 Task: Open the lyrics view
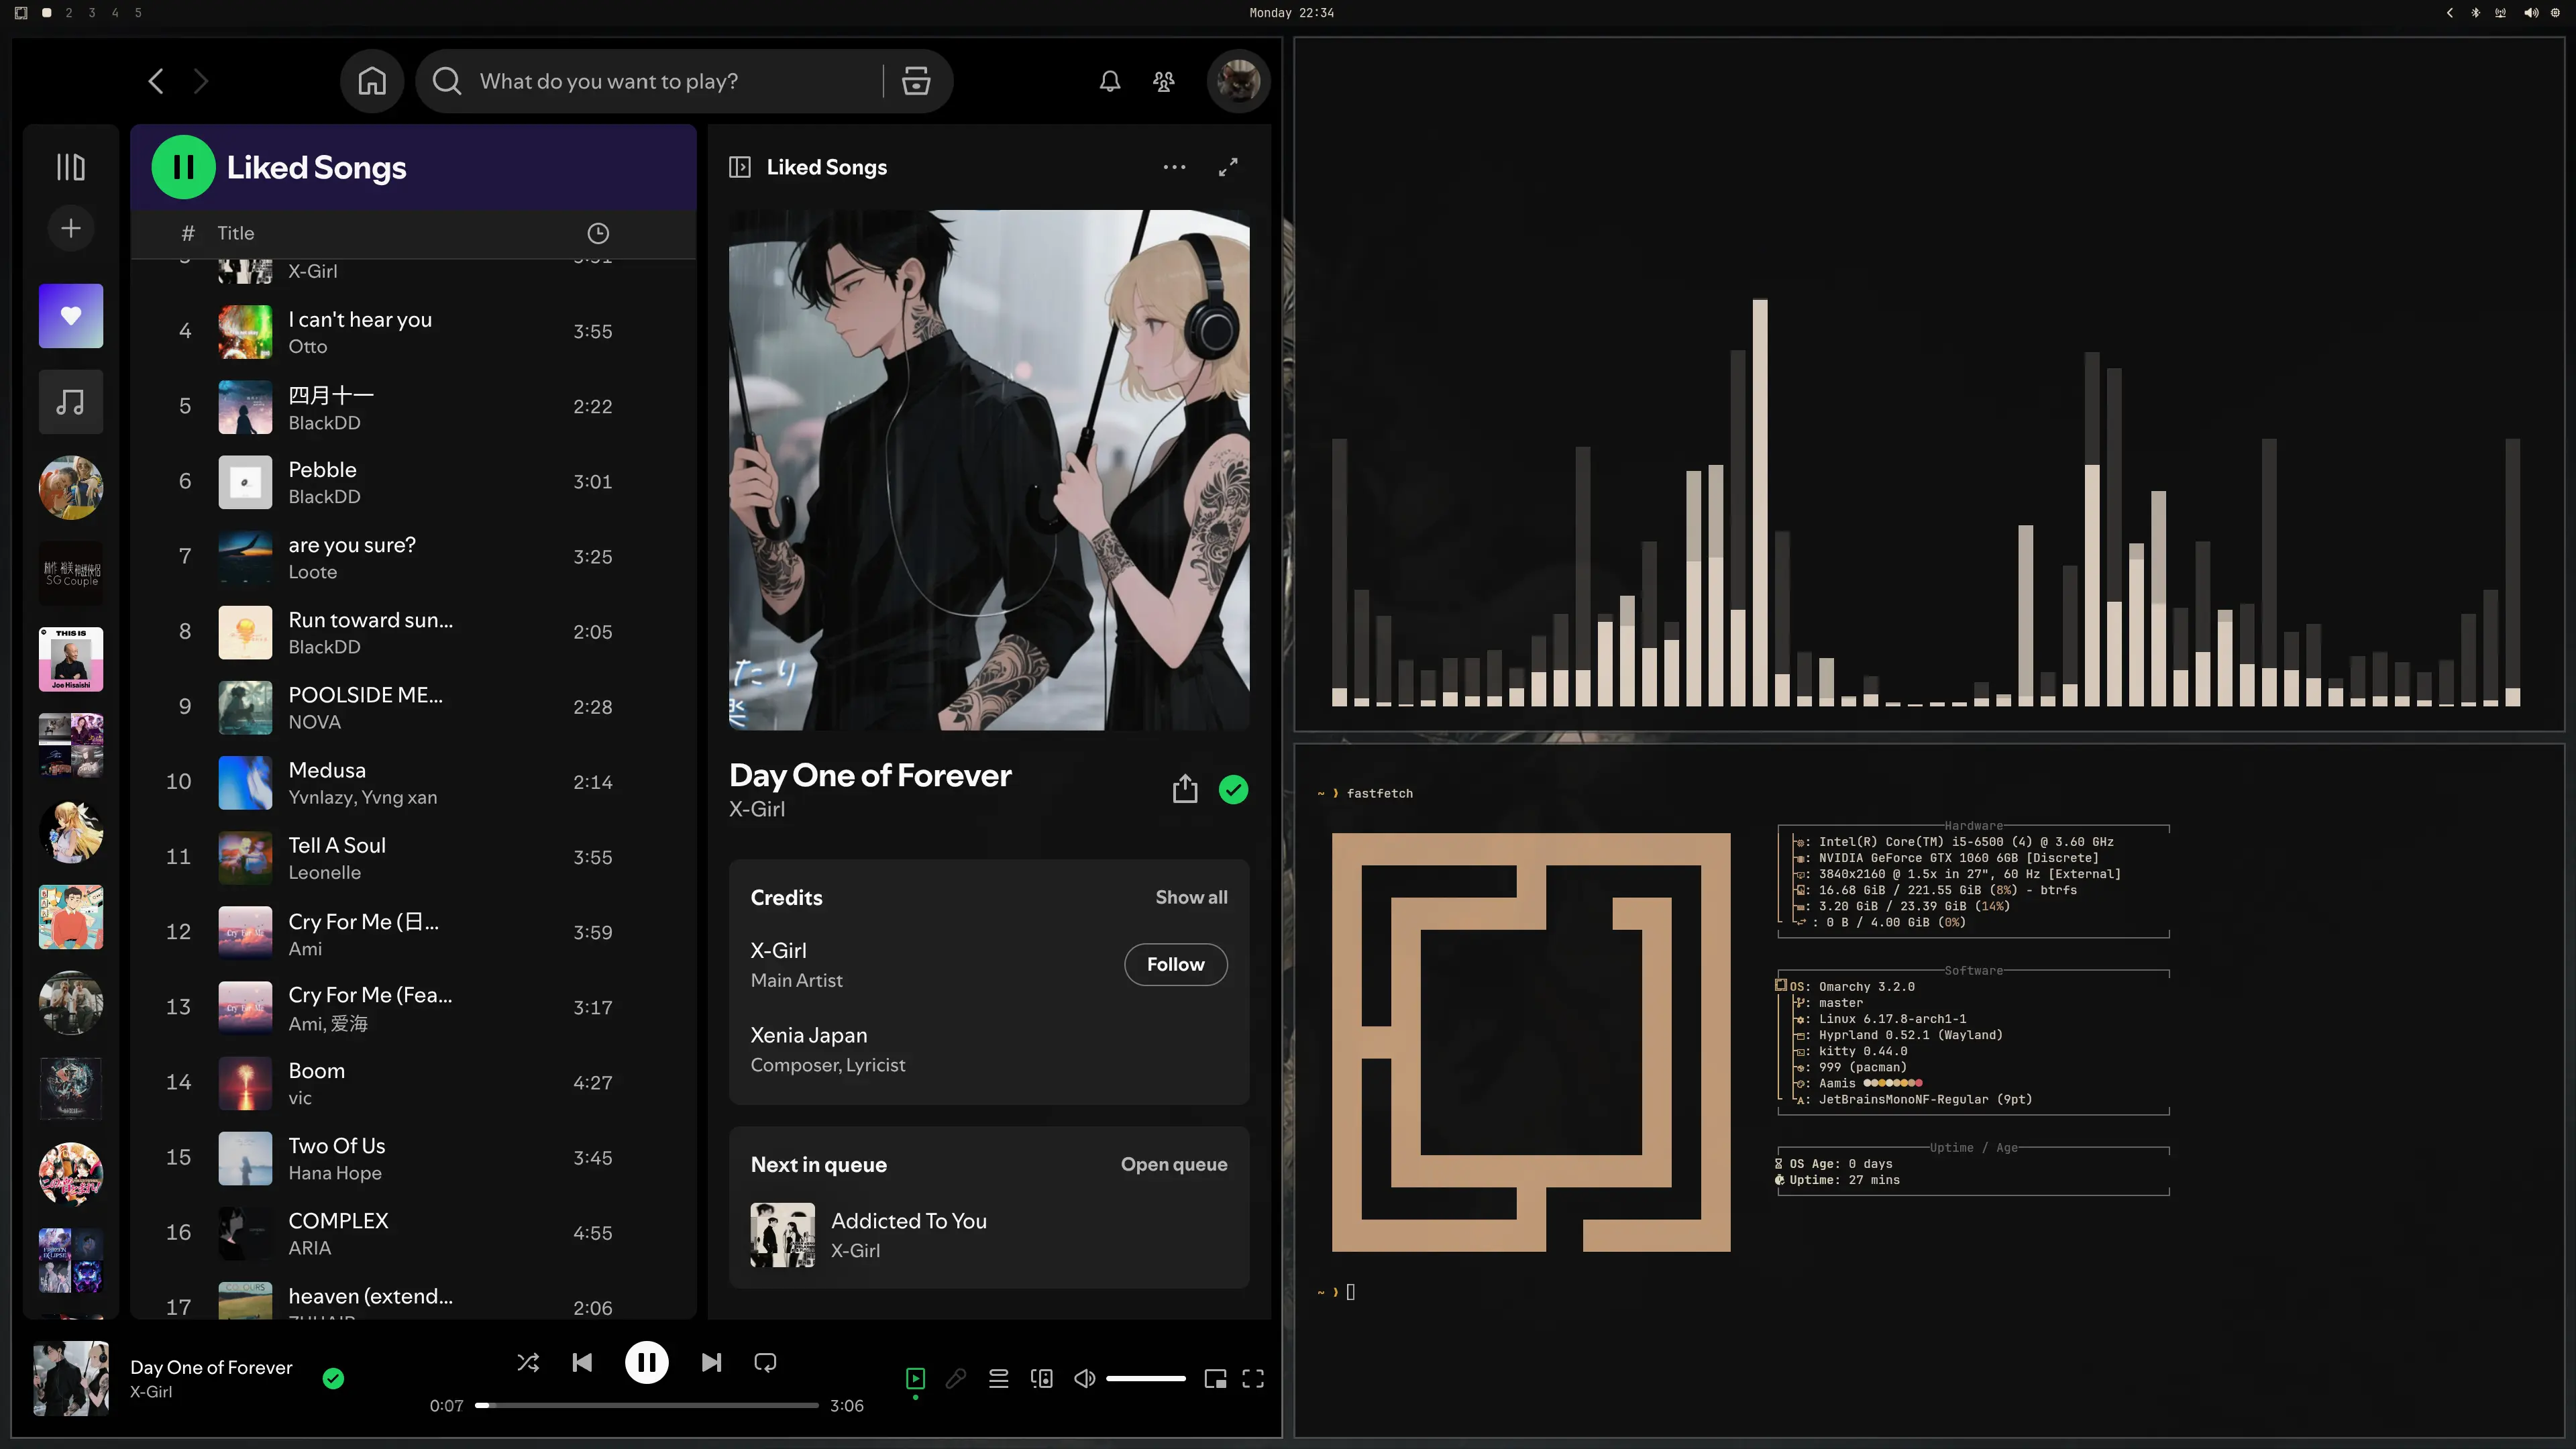(x=956, y=1378)
